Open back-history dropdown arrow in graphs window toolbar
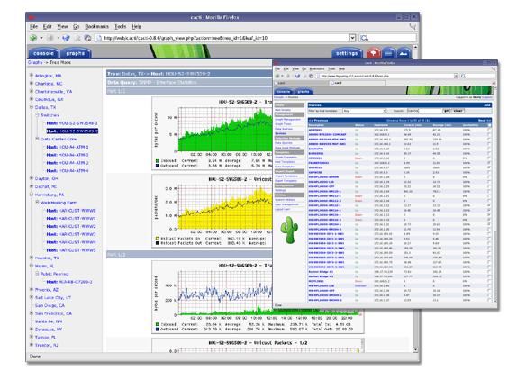Screen dimensions: 517x371 [41, 38]
